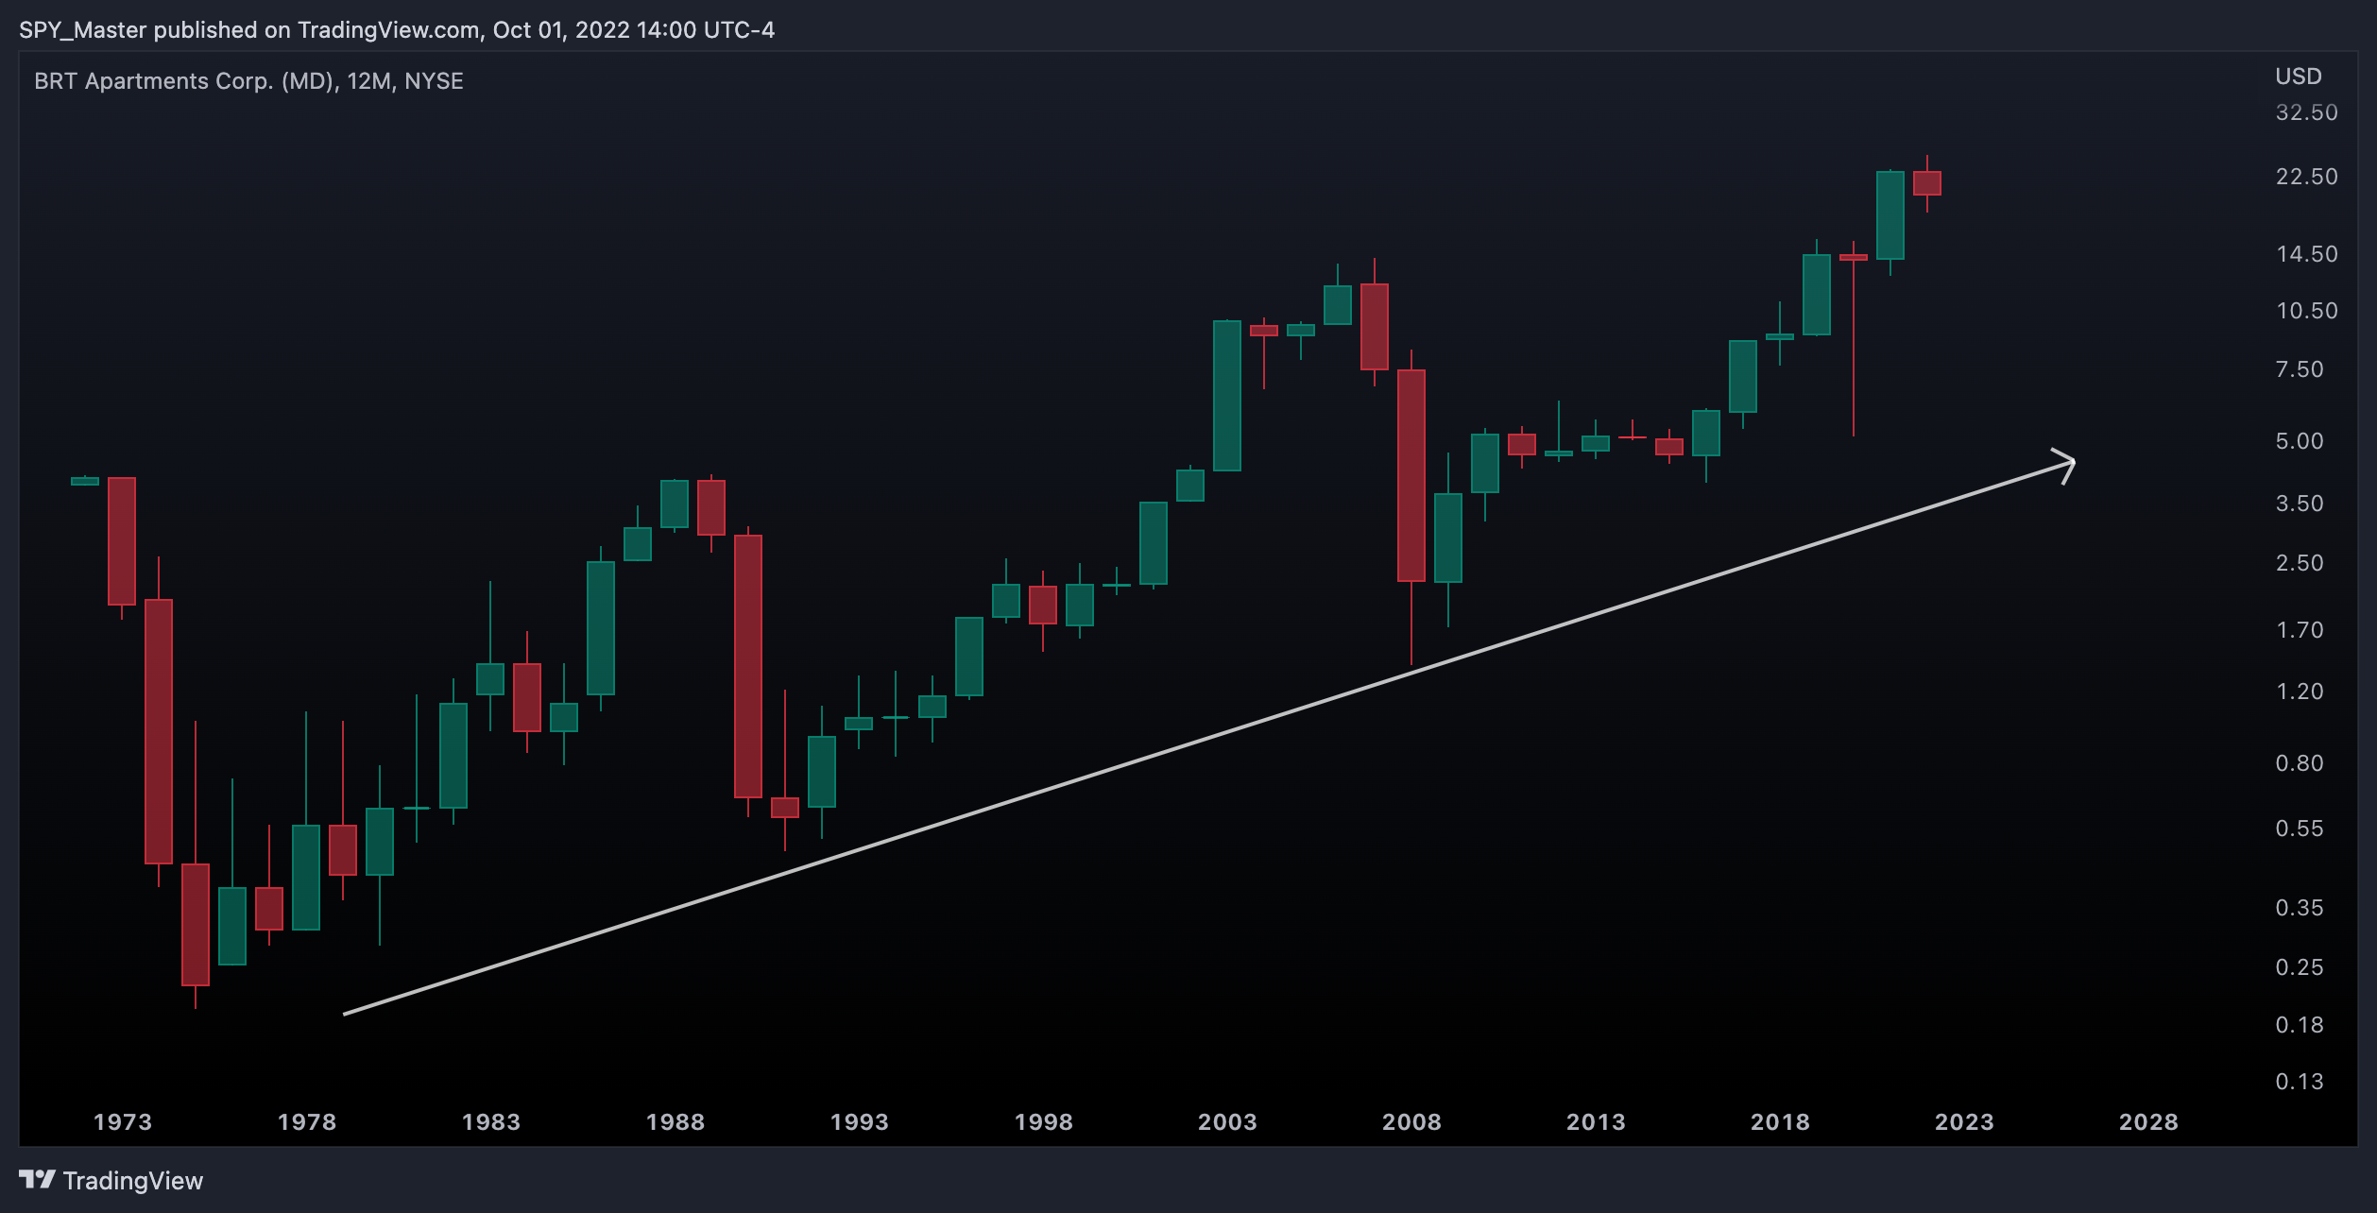Click the 1983 time axis label
The image size is (2377, 1213).
pos(491,1122)
